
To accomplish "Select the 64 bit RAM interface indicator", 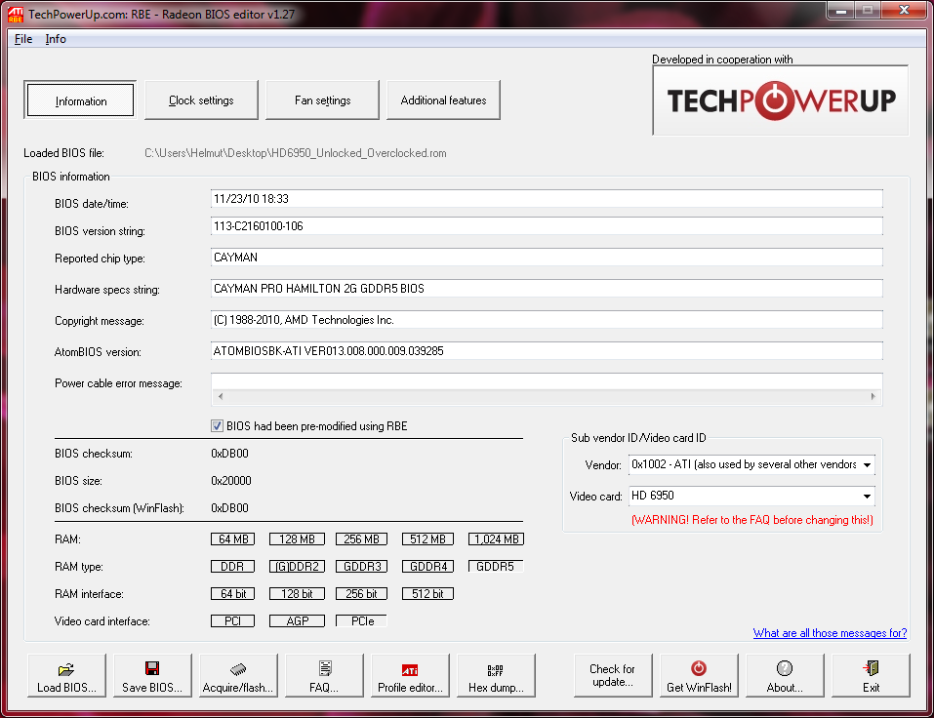I will (233, 593).
